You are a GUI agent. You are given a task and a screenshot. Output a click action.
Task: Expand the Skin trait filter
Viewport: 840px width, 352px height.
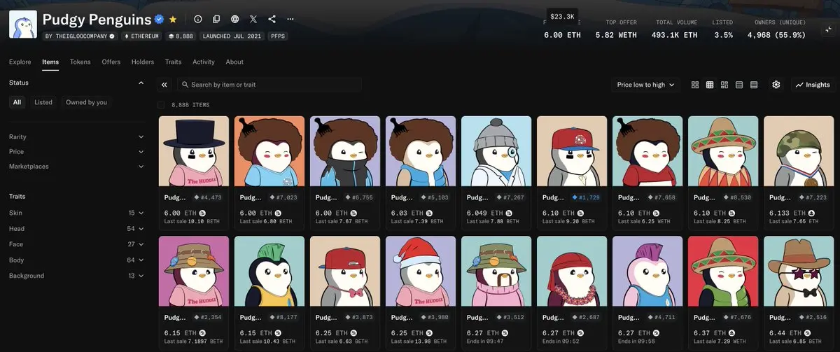point(76,213)
